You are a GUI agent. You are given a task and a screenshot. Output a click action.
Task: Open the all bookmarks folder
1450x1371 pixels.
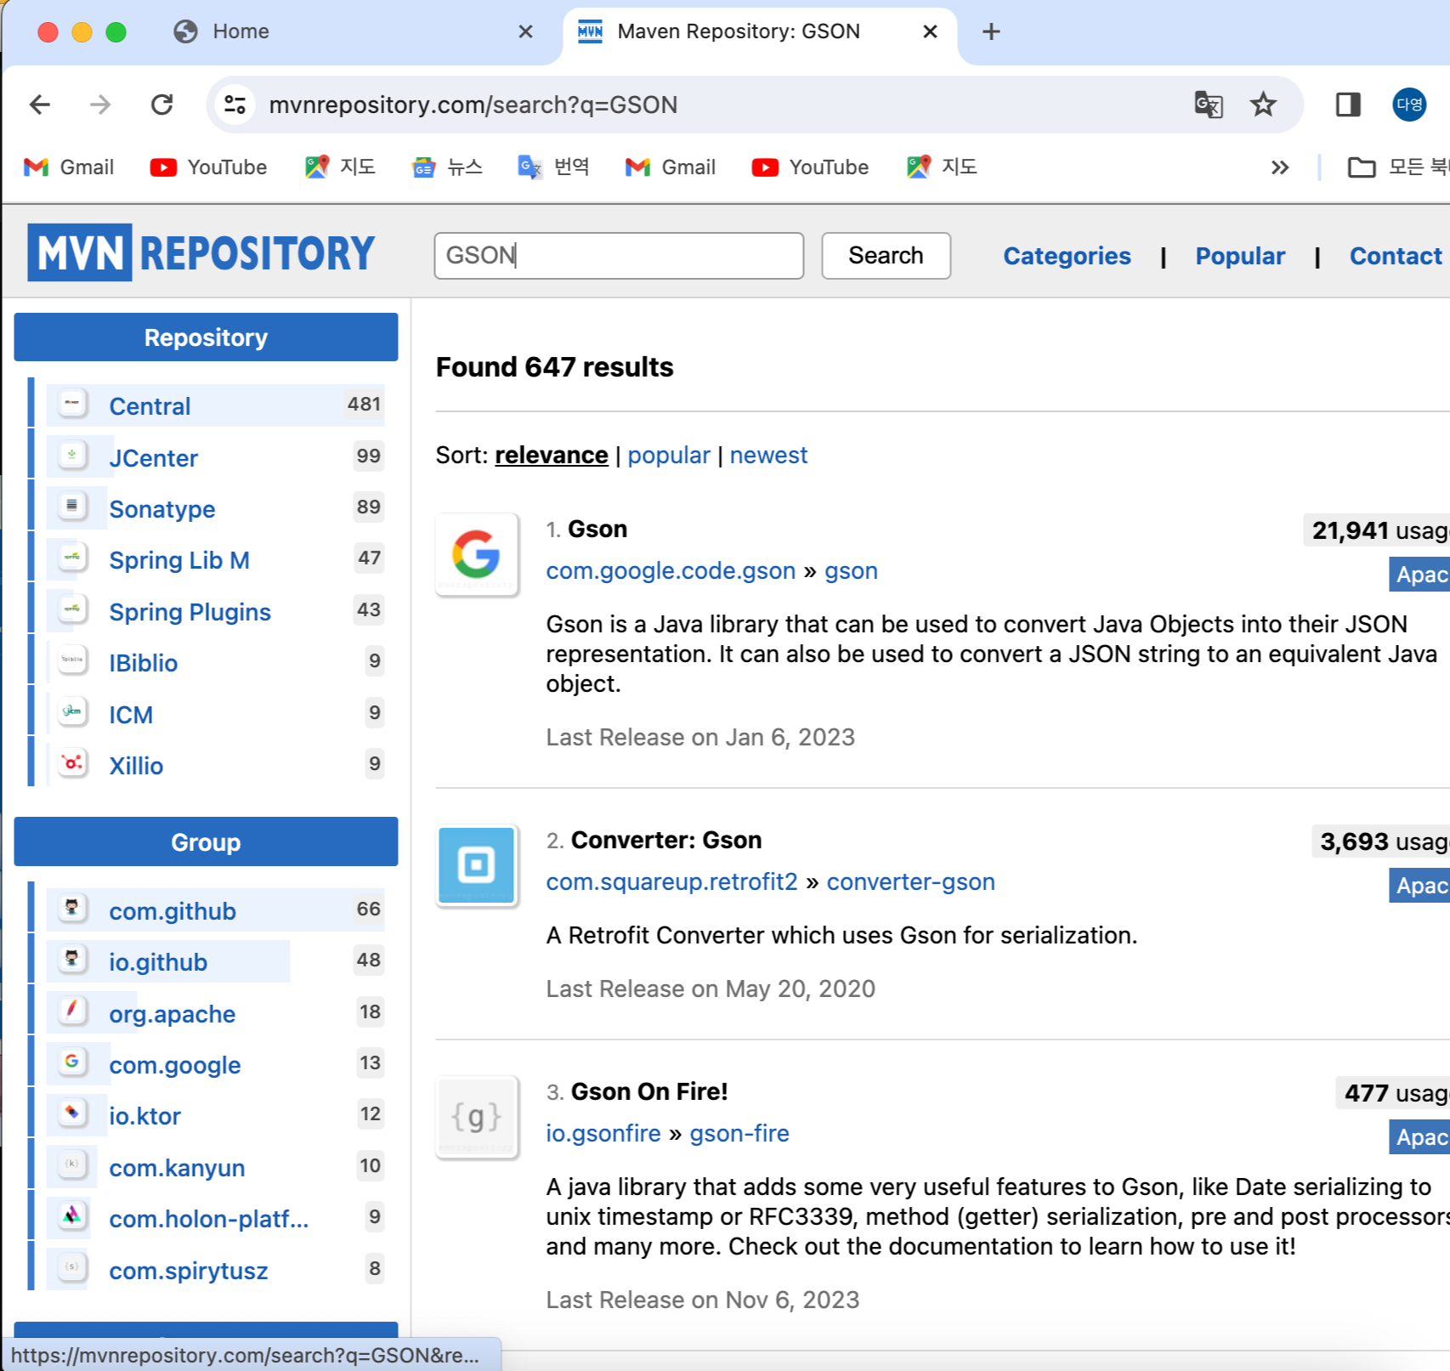tap(1398, 167)
